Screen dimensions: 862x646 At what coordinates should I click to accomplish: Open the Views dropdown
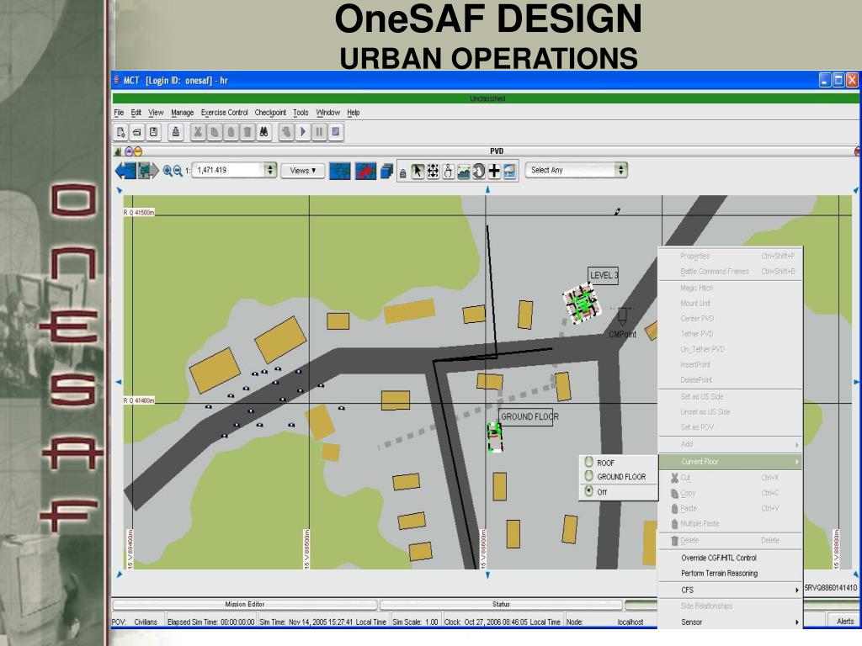point(303,170)
